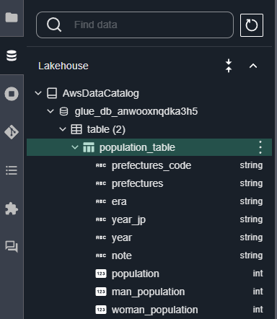Click string type of year_jp row
This screenshot has width=277, height=319.
(x=251, y=219)
